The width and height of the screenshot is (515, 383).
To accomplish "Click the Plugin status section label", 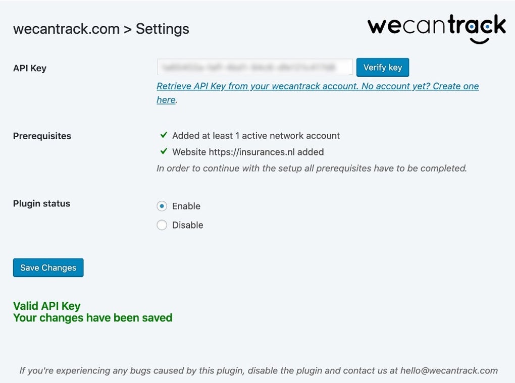I will tap(41, 204).
